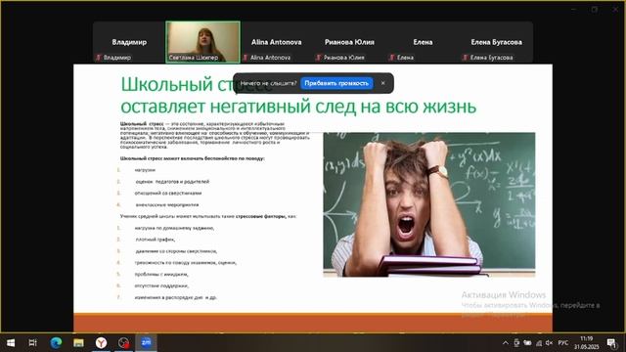This screenshot has width=626, height=352.
Task: Click slide text "оставляет негативный след на всю жизнь"
Action: pyautogui.click(x=298, y=107)
